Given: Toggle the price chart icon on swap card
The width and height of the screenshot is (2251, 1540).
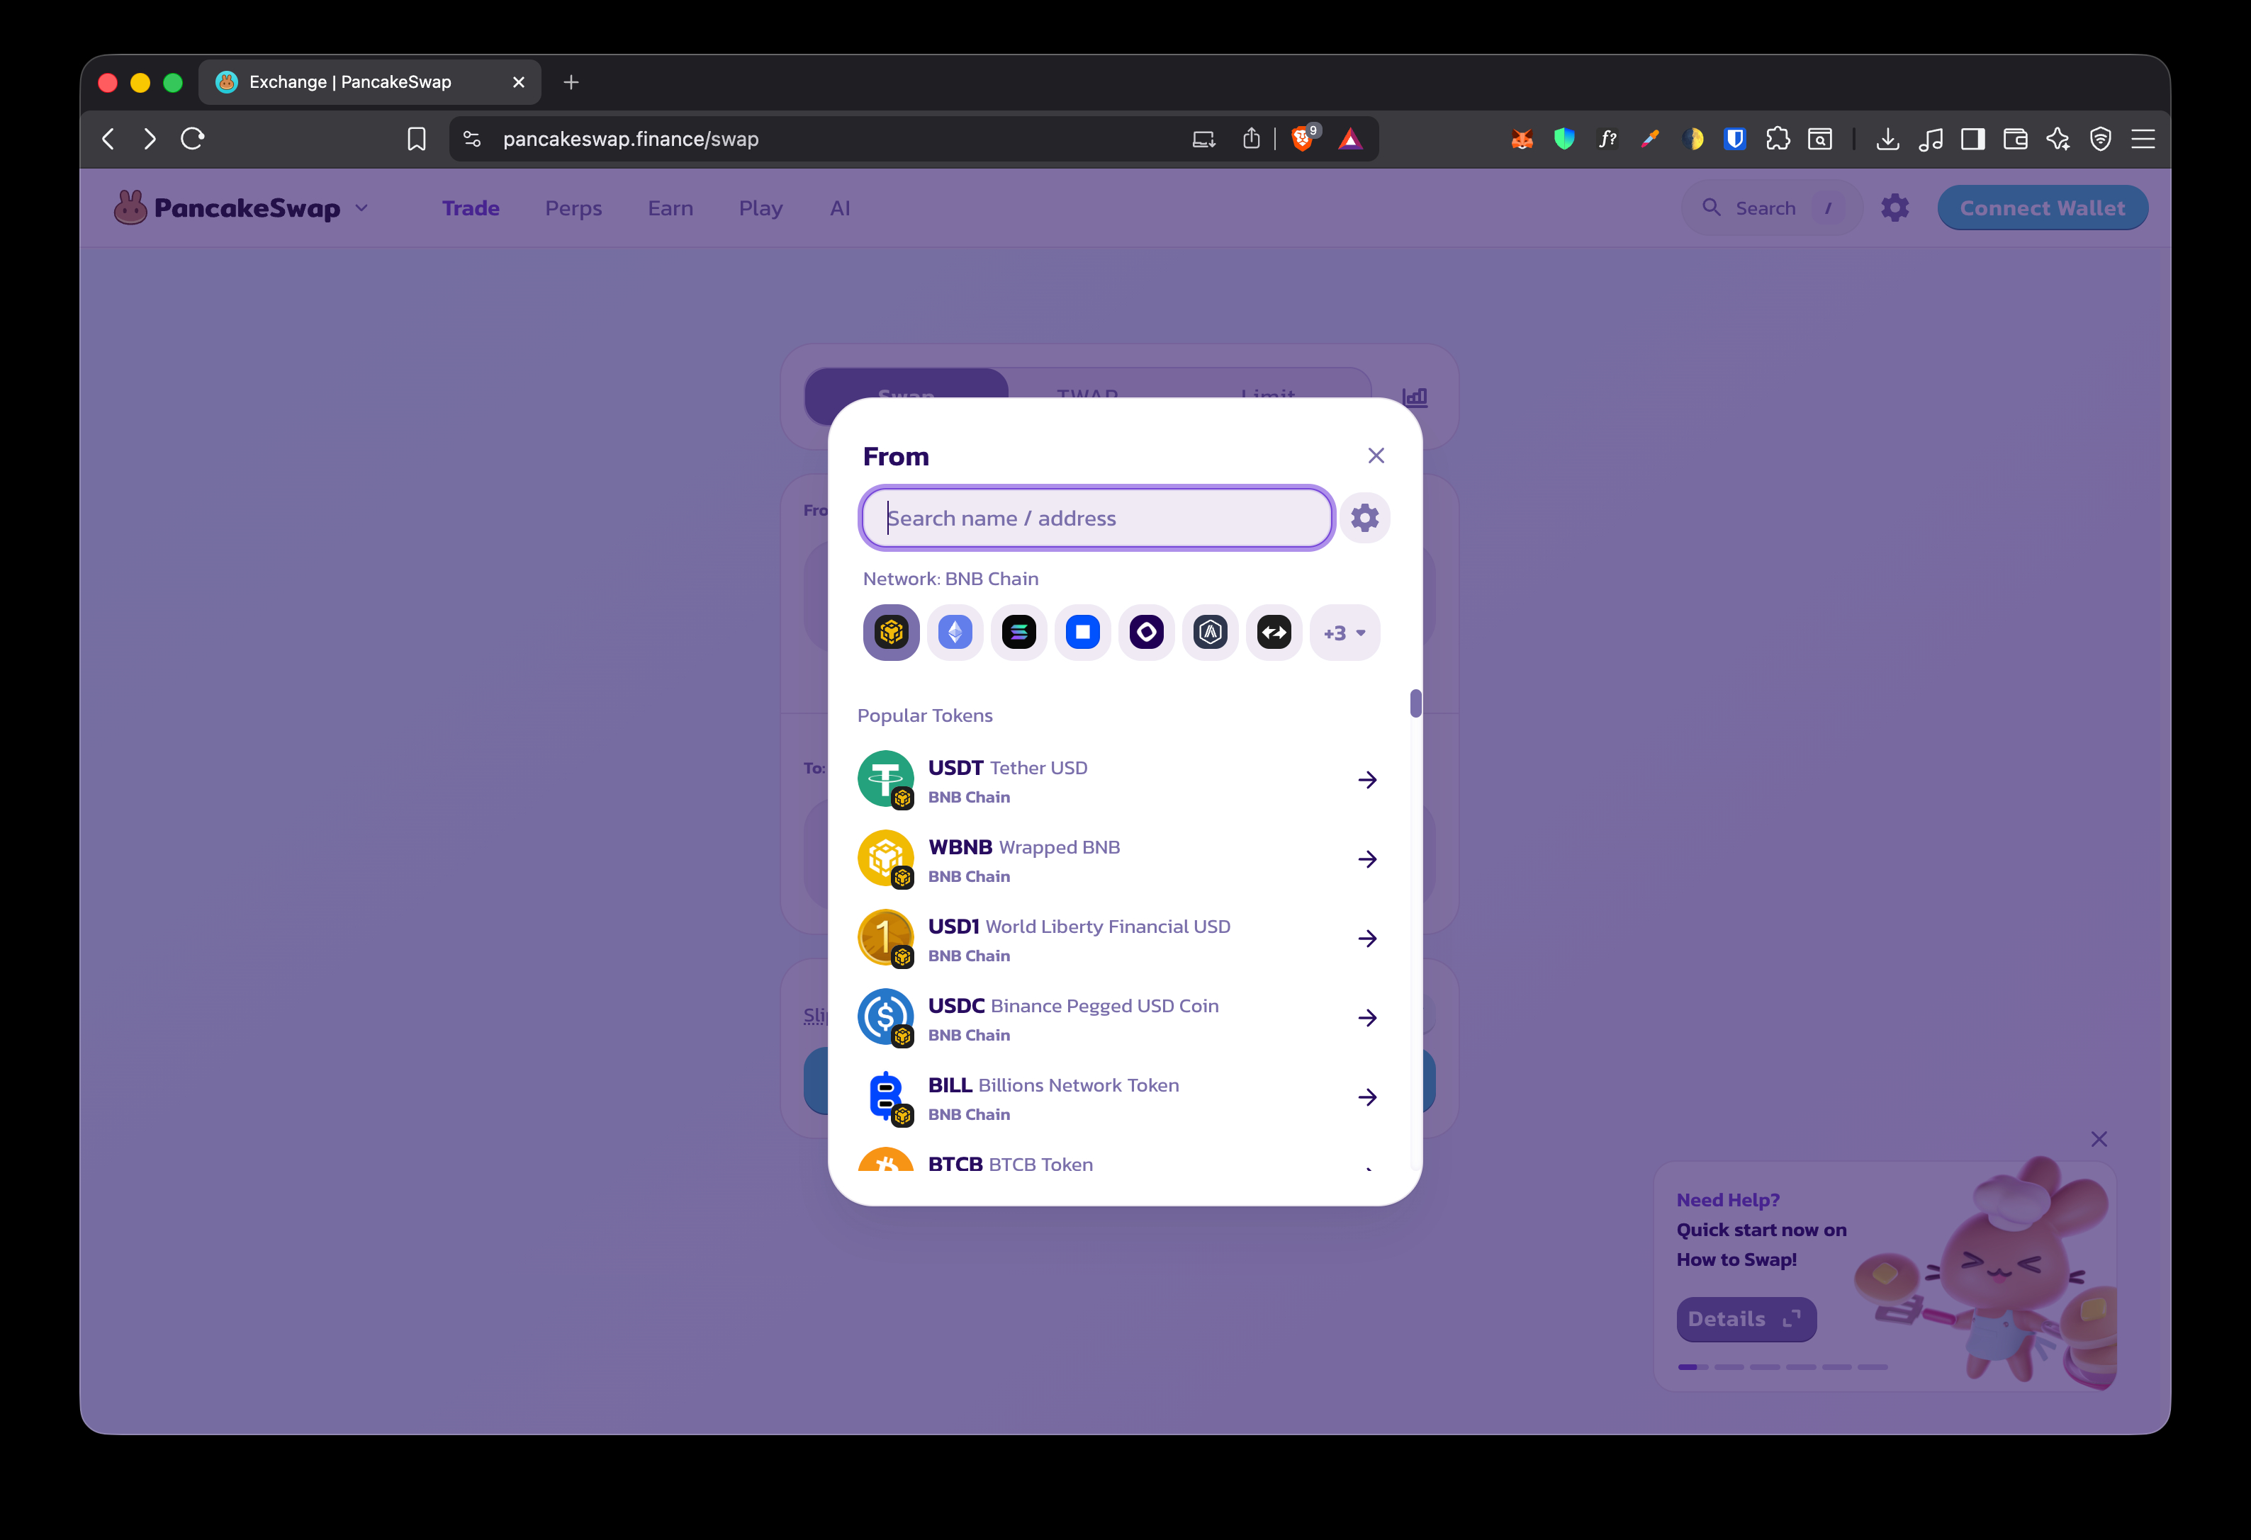Looking at the screenshot, I should pyautogui.click(x=1414, y=397).
